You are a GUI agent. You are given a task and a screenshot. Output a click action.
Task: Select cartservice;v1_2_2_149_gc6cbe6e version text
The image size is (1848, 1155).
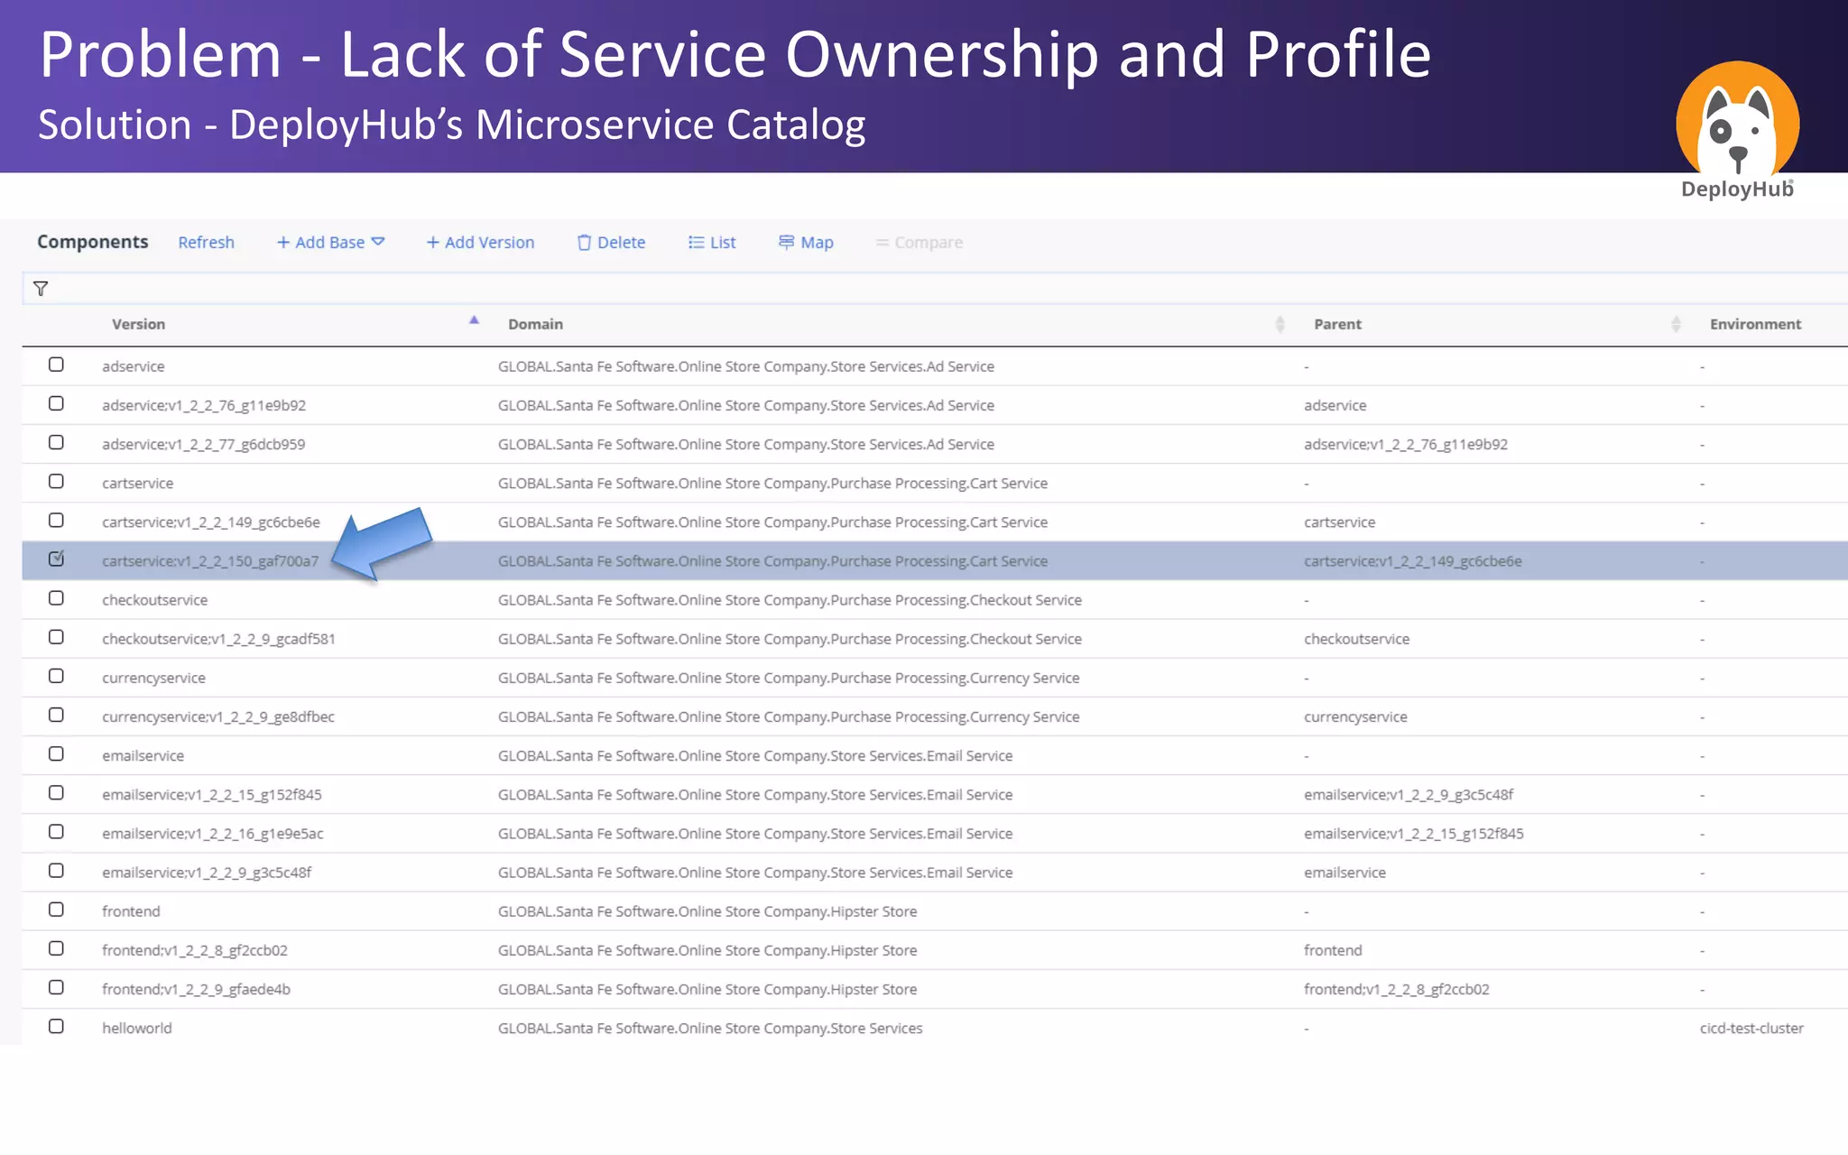coord(211,522)
